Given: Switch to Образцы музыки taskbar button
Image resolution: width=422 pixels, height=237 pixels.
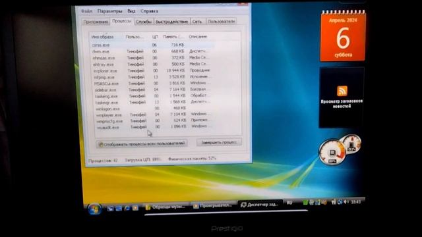Looking at the screenshot, I should 166,207.
